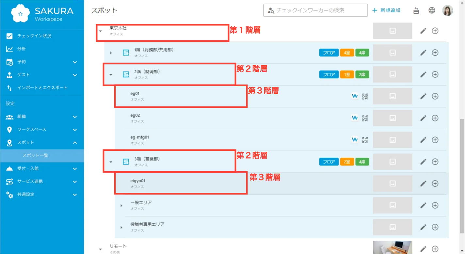Click the 新規追加 button

pyautogui.click(x=387, y=10)
